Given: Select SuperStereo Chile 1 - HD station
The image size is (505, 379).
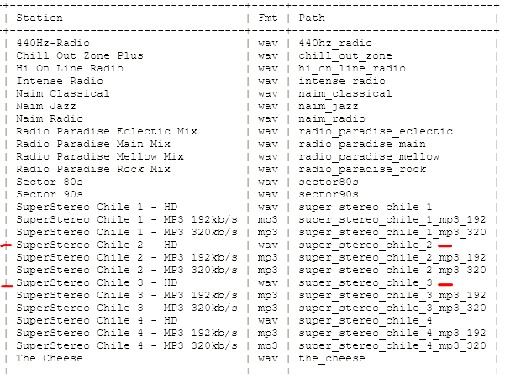Looking at the screenshot, I should tap(97, 207).
